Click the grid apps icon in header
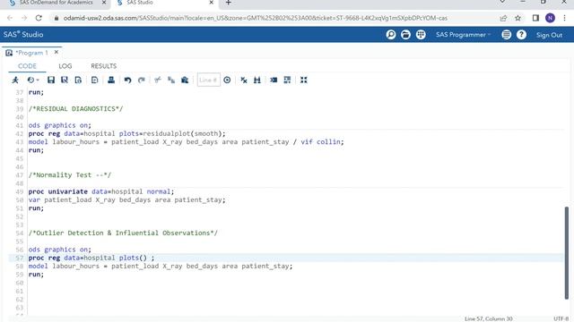The height and width of the screenshot is (322, 574). click(x=421, y=35)
